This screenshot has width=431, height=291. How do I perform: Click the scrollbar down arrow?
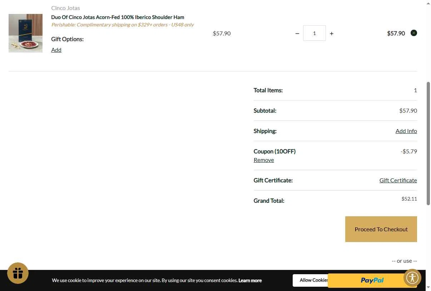click(x=428, y=288)
